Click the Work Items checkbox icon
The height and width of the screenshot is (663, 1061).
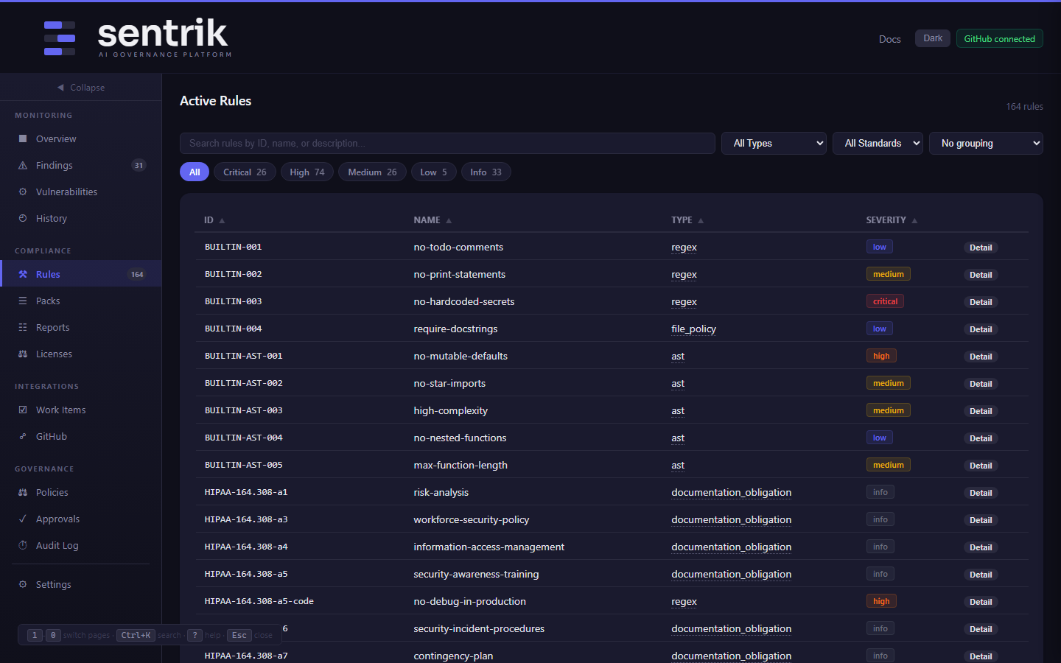pos(23,410)
